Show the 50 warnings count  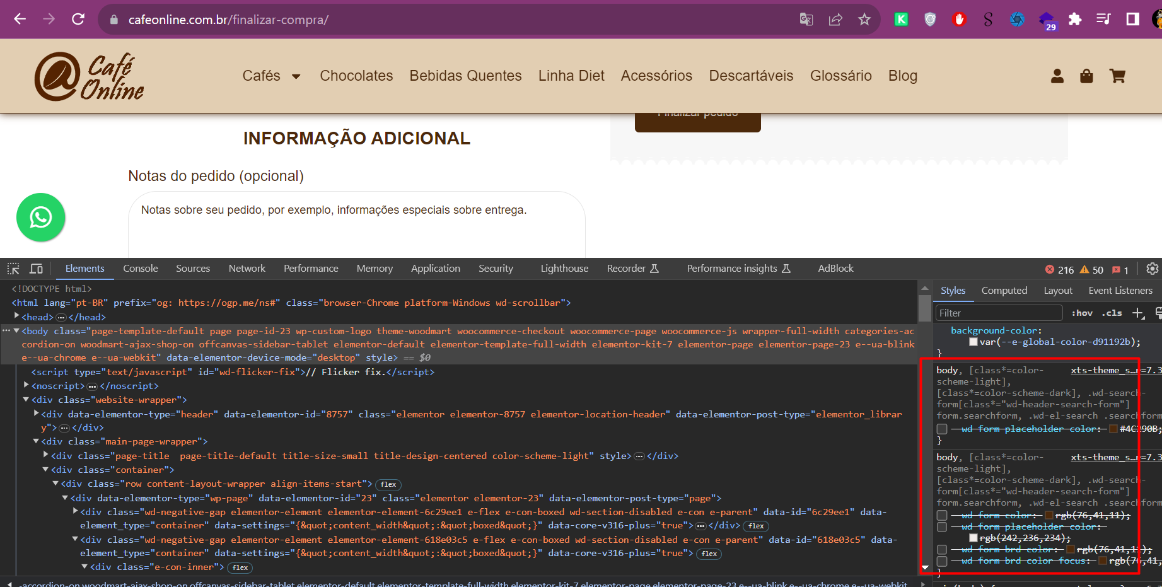coord(1091,269)
